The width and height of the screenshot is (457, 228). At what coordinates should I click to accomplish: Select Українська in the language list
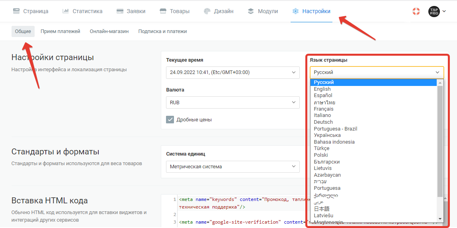[374, 135]
